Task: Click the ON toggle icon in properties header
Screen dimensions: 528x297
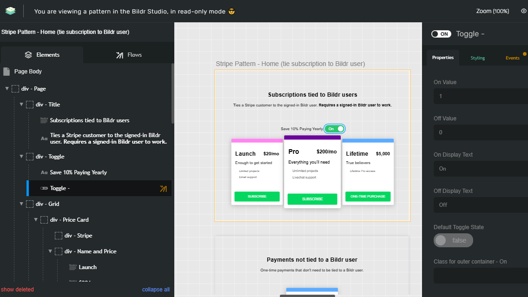Action: pos(441,34)
